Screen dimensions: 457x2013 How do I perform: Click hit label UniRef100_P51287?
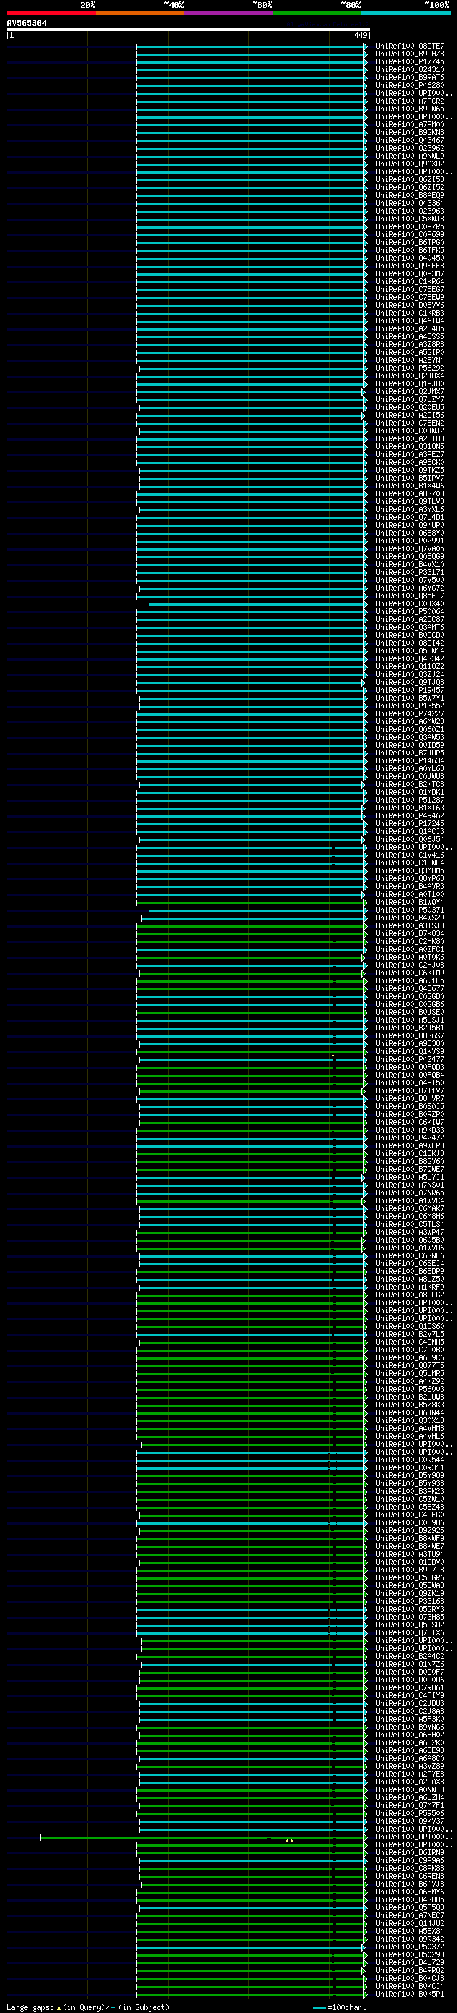410,800
